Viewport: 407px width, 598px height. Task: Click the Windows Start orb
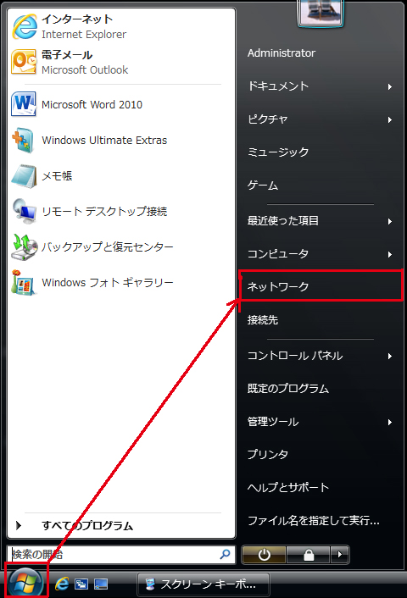tap(25, 583)
